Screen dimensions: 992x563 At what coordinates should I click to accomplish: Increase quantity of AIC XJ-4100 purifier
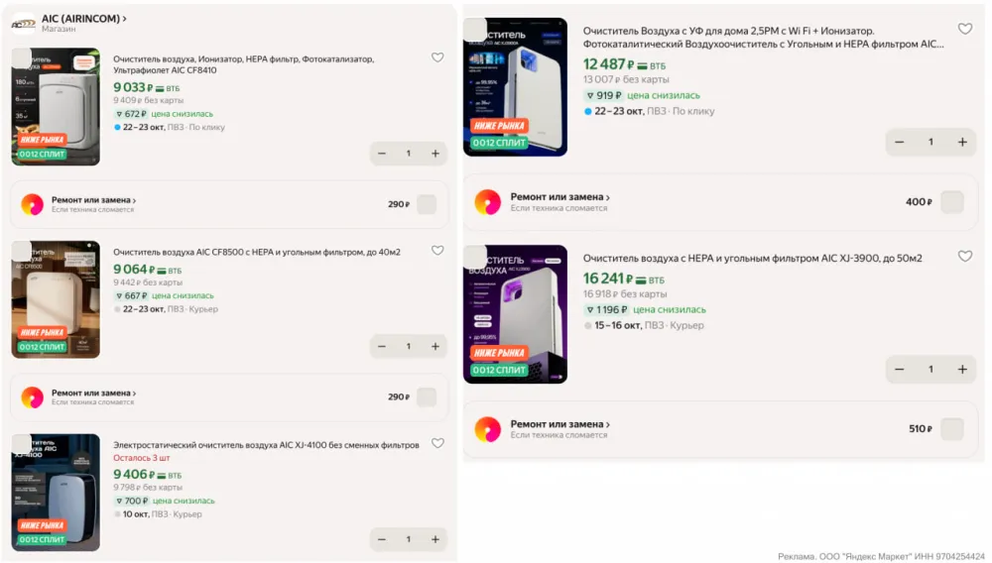435,539
